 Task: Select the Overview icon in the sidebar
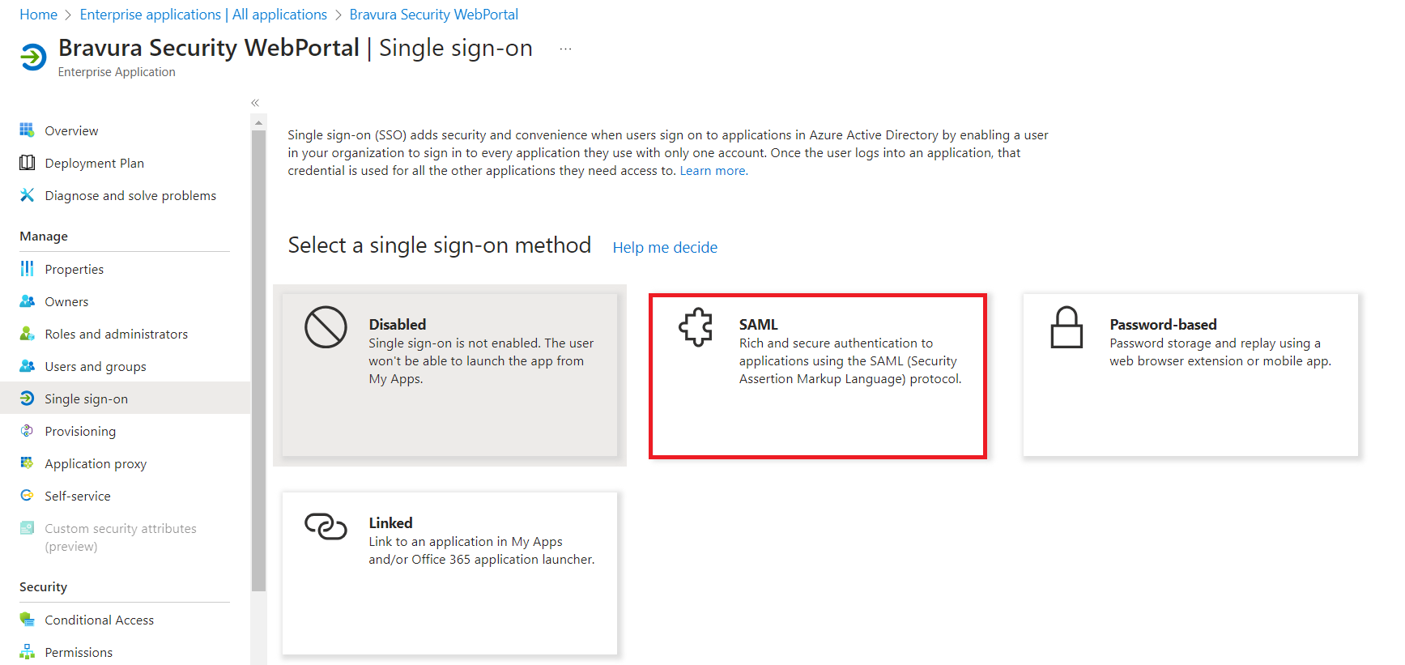27,130
